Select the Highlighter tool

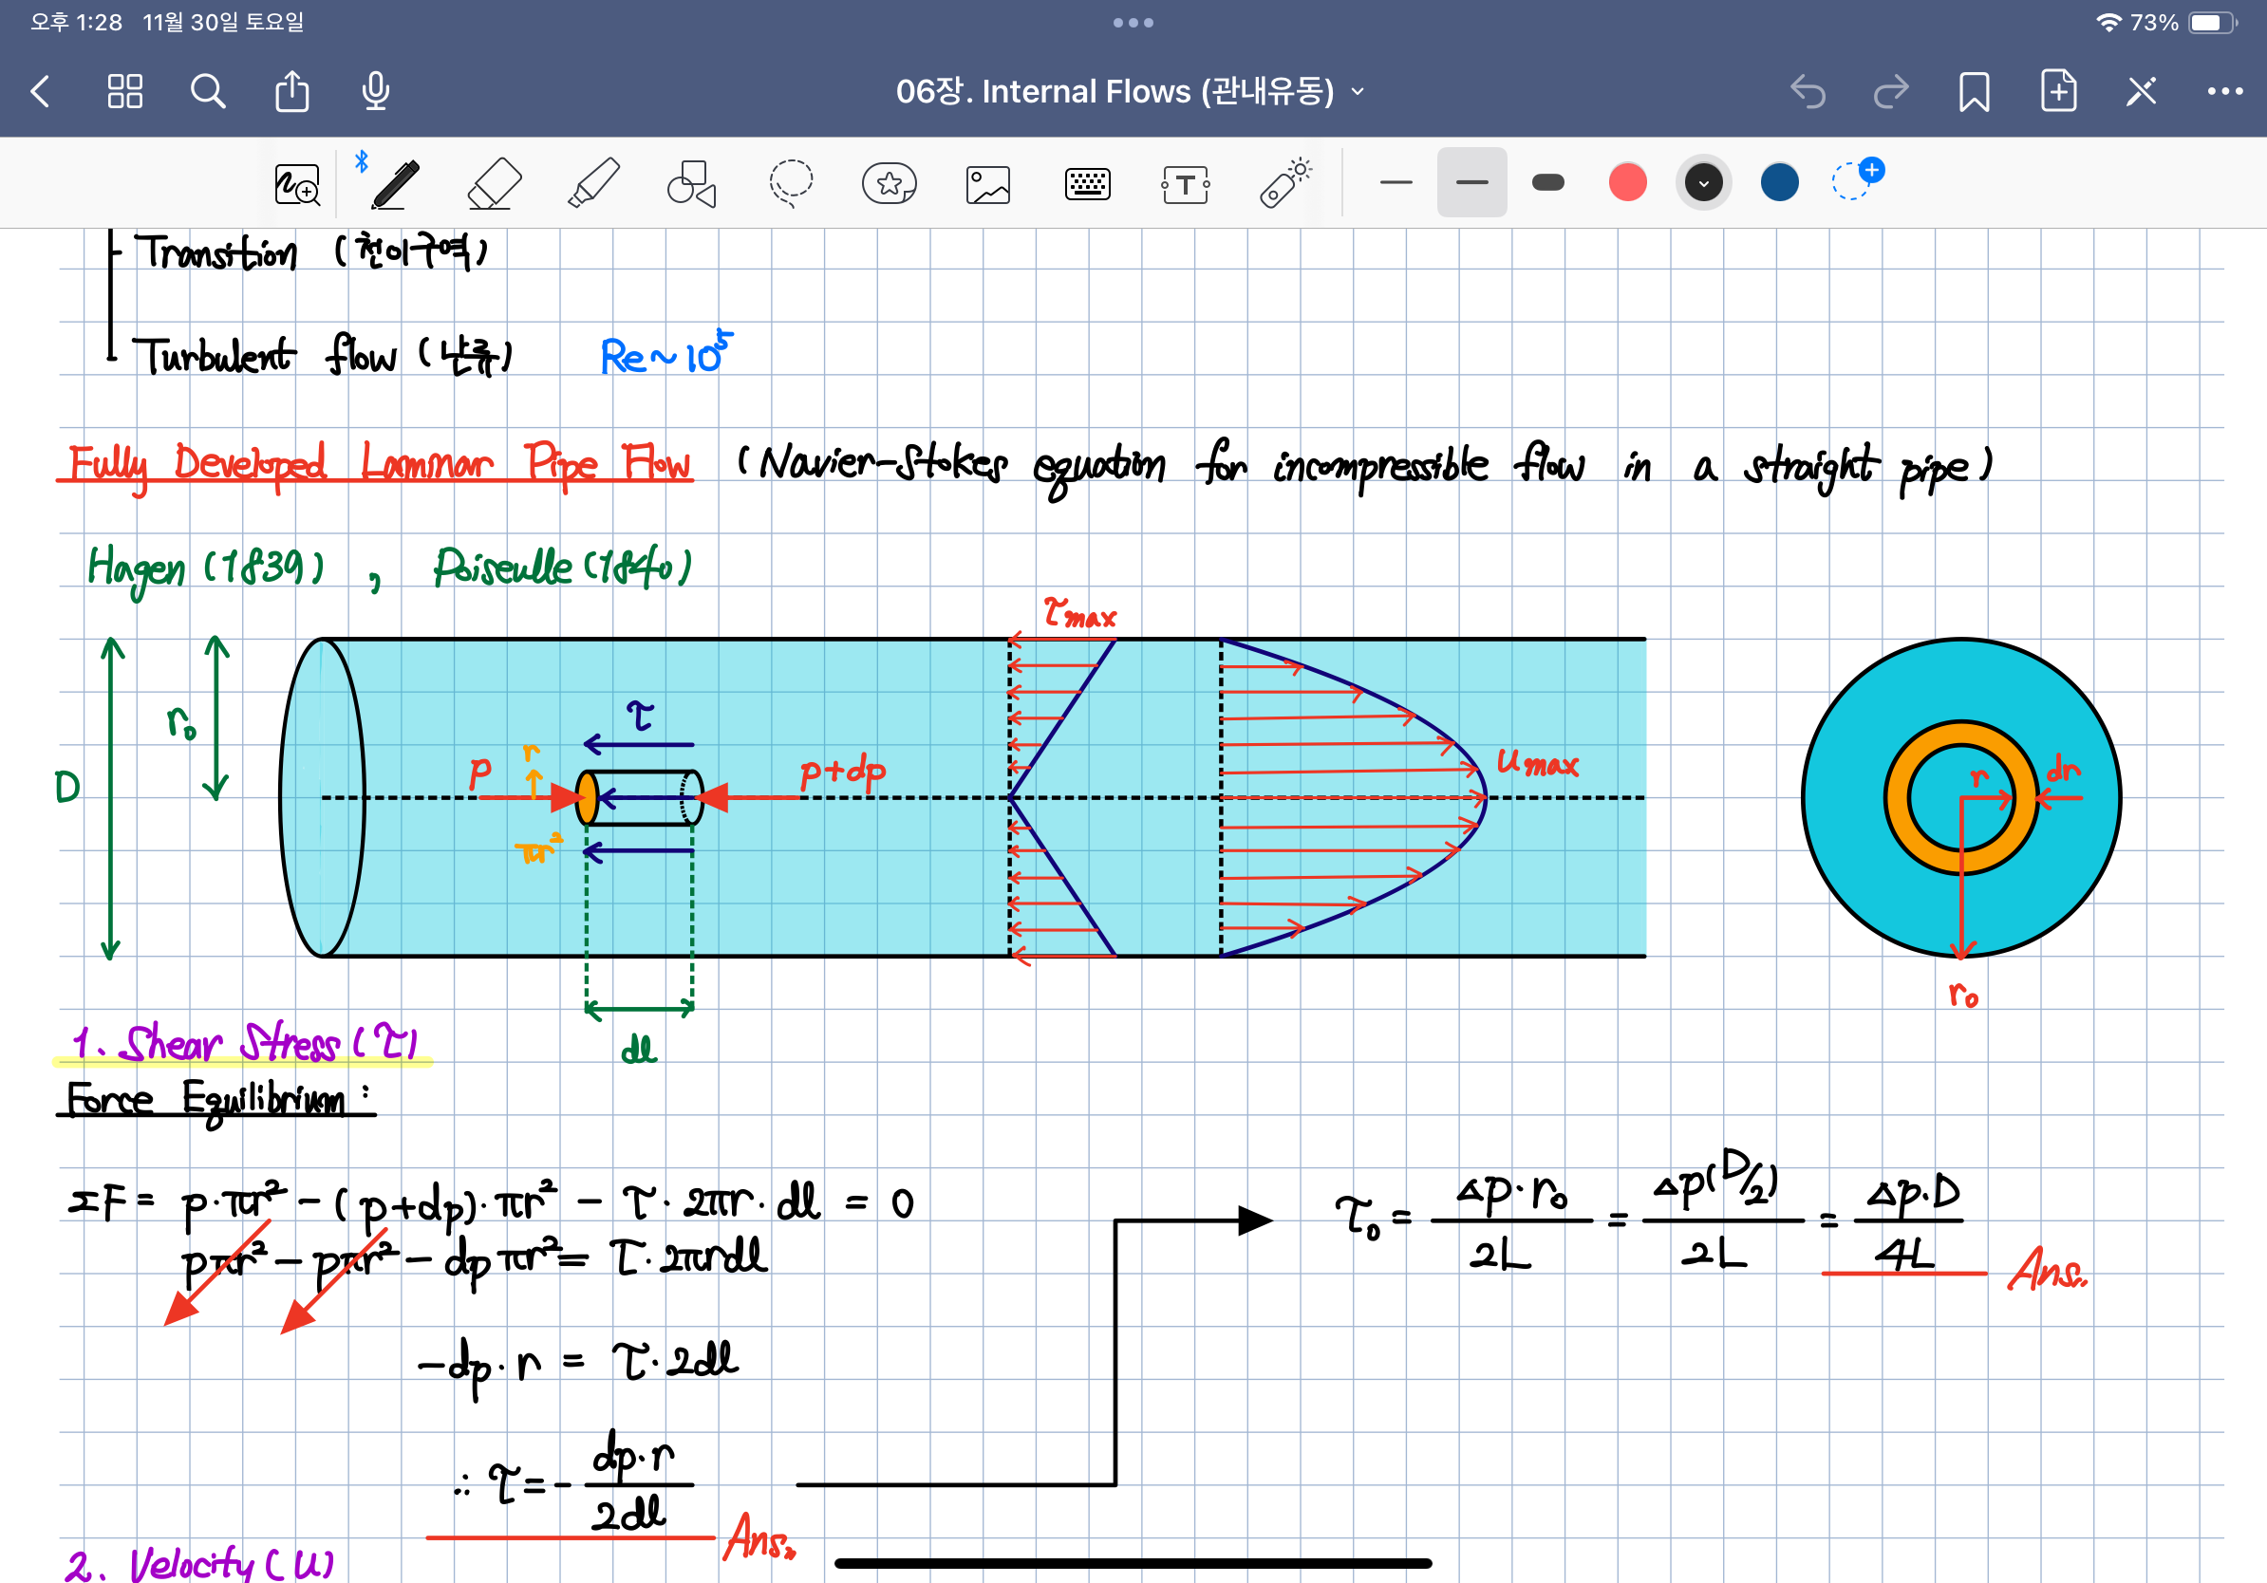pyautogui.click(x=593, y=183)
